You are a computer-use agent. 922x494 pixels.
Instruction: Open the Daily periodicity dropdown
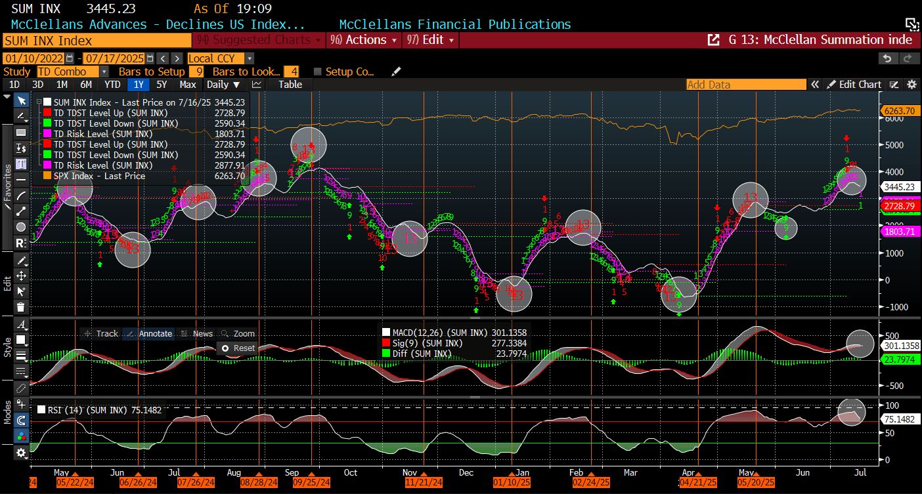(x=223, y=85)
